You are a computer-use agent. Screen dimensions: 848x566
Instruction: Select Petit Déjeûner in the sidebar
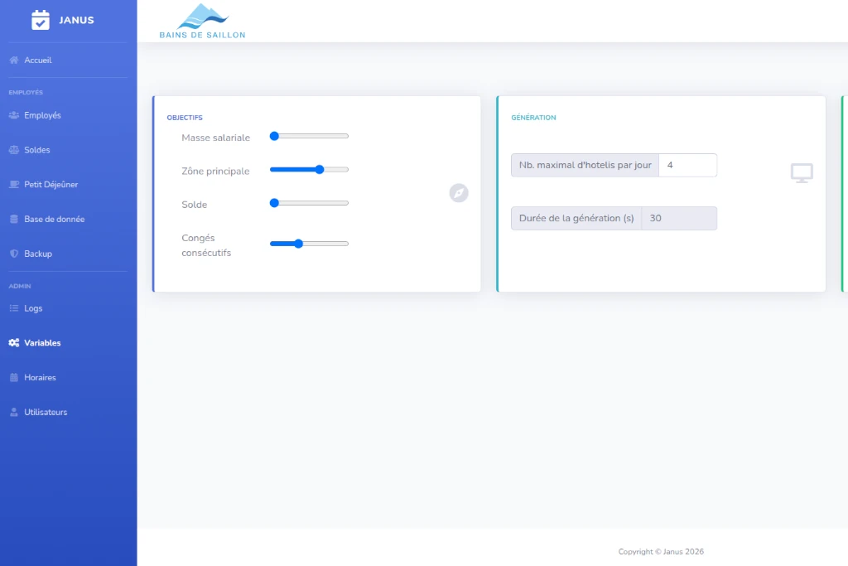(x=51, y=185)
